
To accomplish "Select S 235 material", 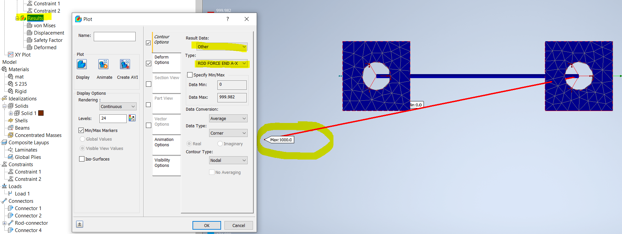I will click(21, 84).
